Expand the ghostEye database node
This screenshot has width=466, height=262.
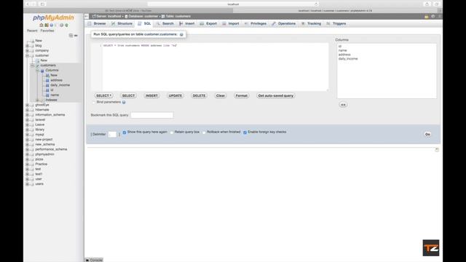28,105
